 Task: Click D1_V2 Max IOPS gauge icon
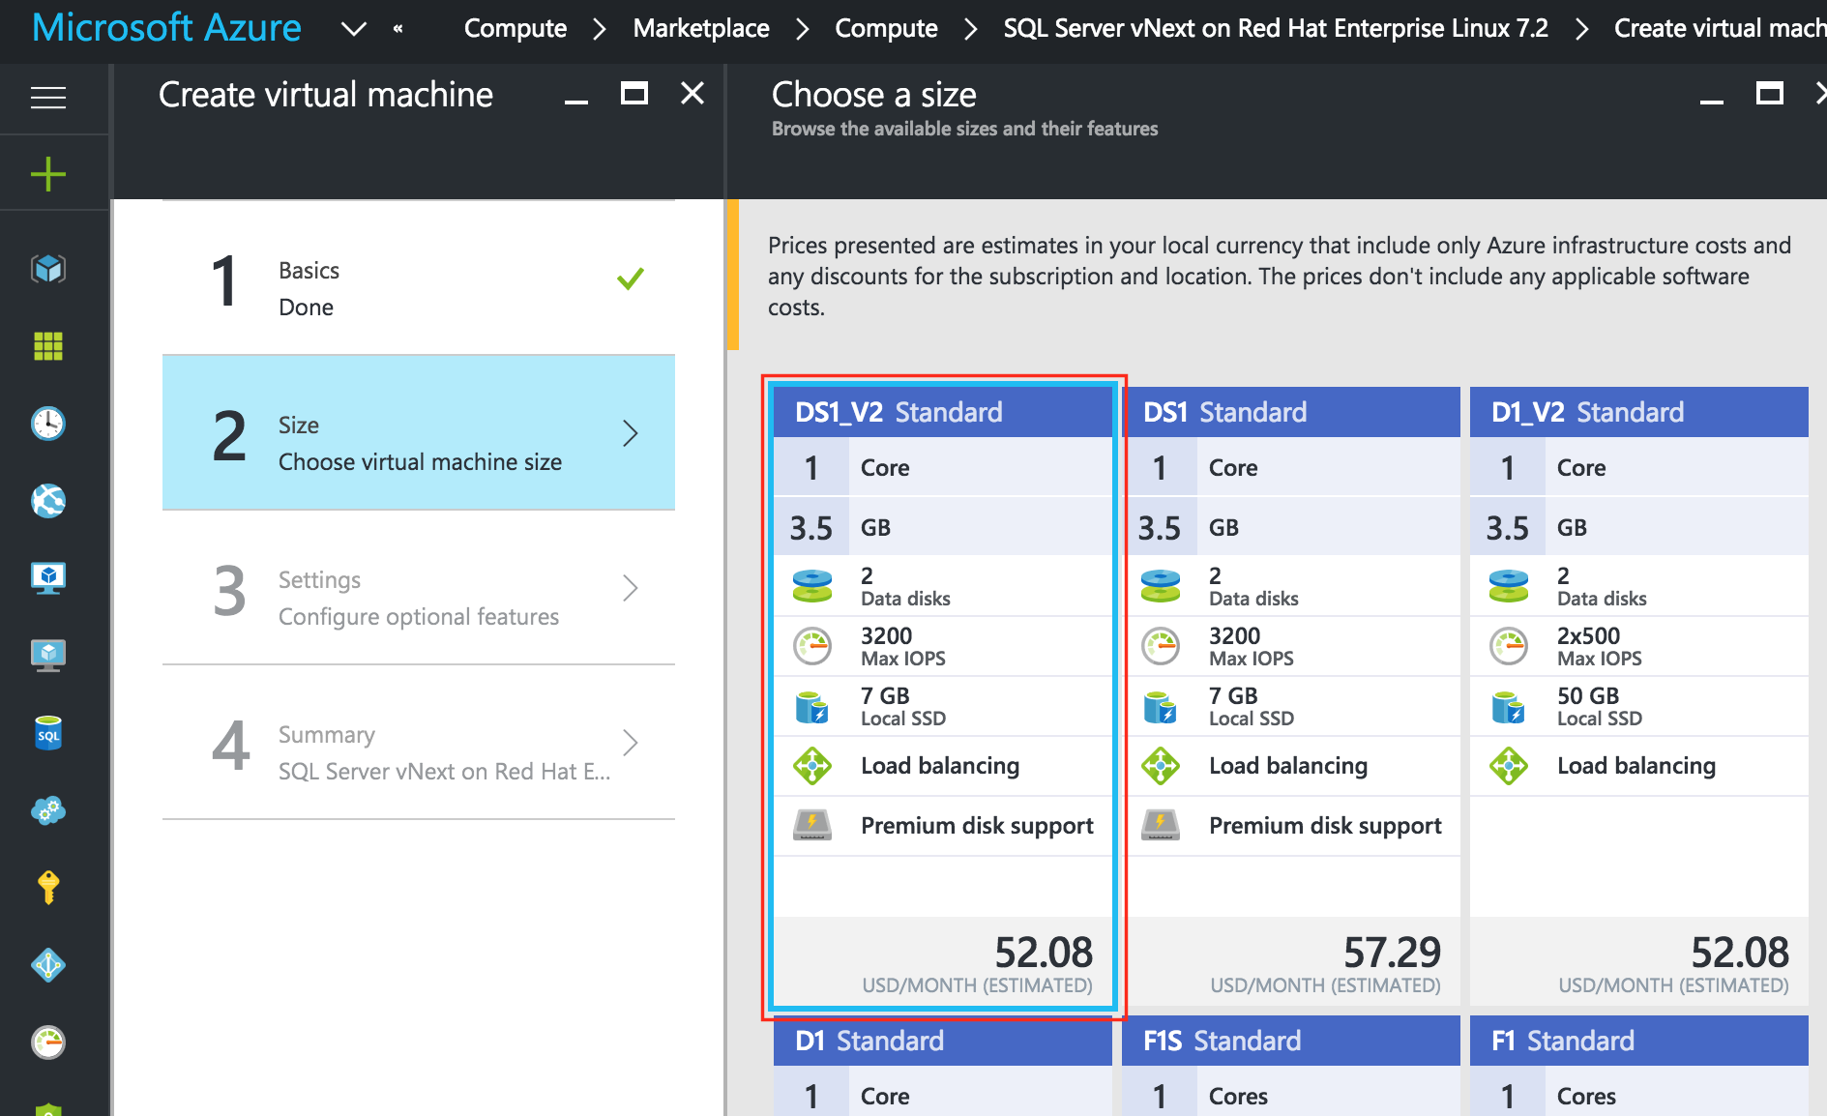click(x=1509, y=646)
